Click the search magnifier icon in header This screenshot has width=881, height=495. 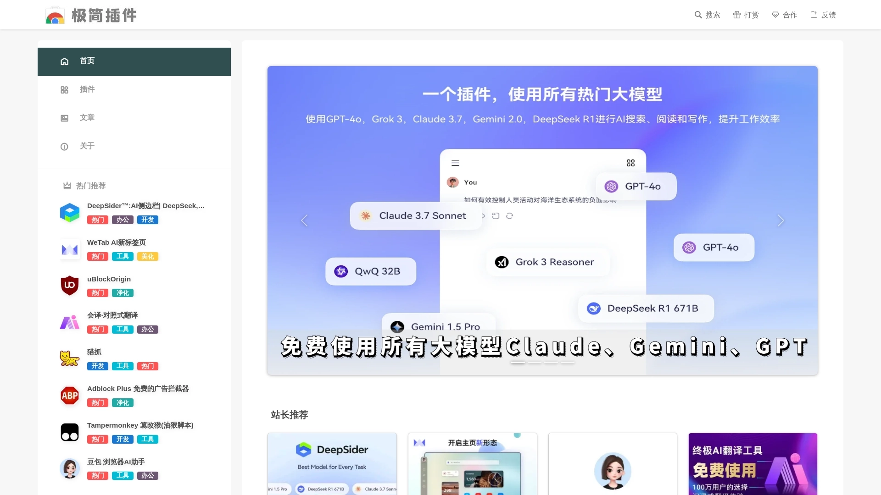[698, 15]
